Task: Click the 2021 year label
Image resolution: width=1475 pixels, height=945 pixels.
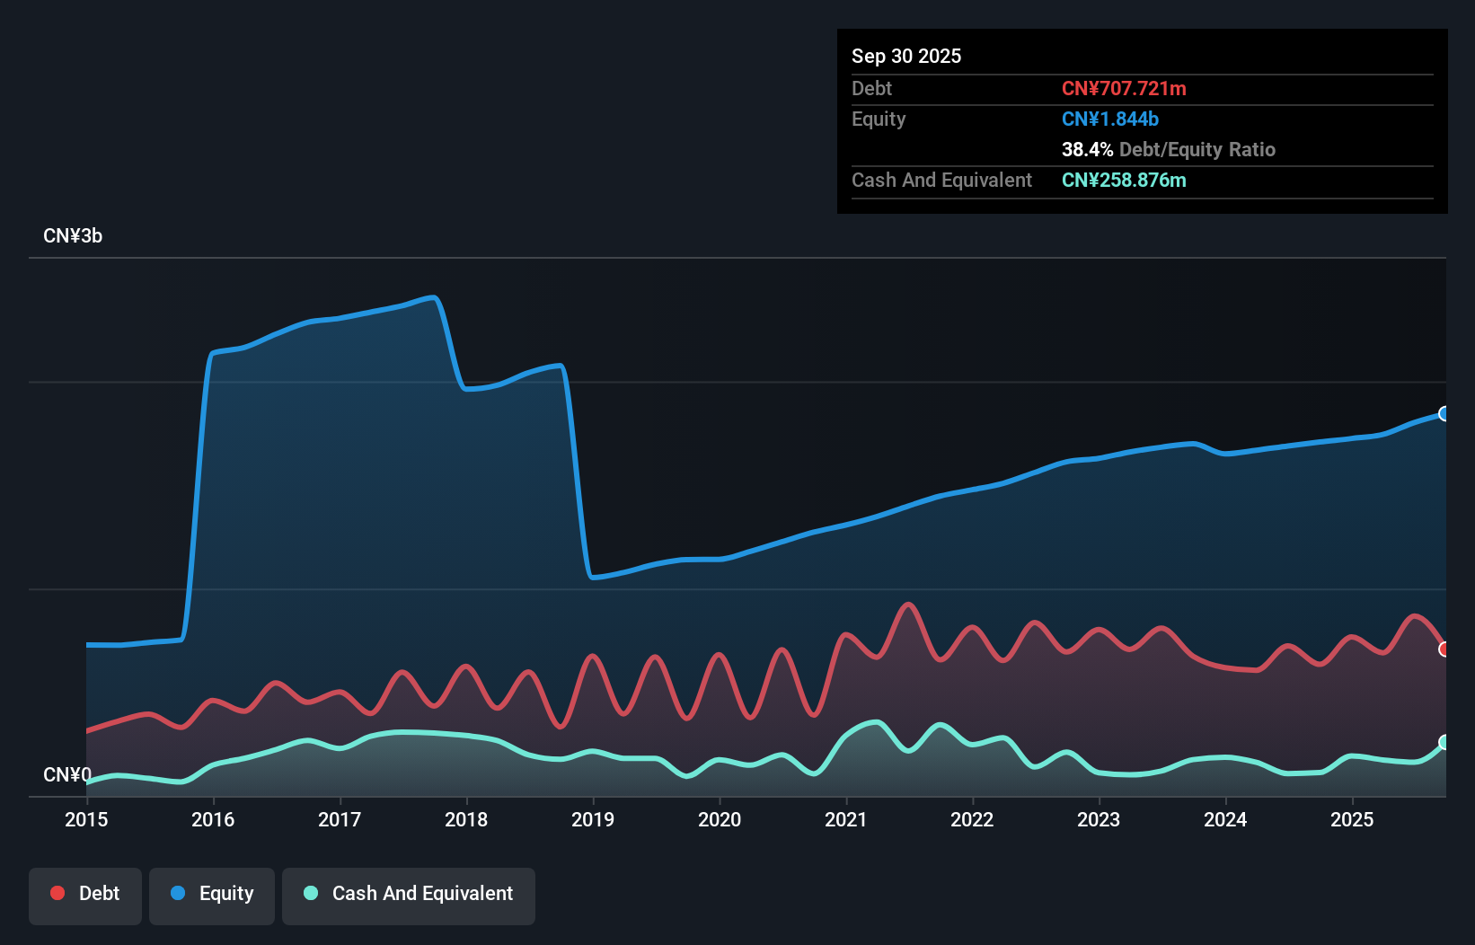Action: tap(846, 819)
